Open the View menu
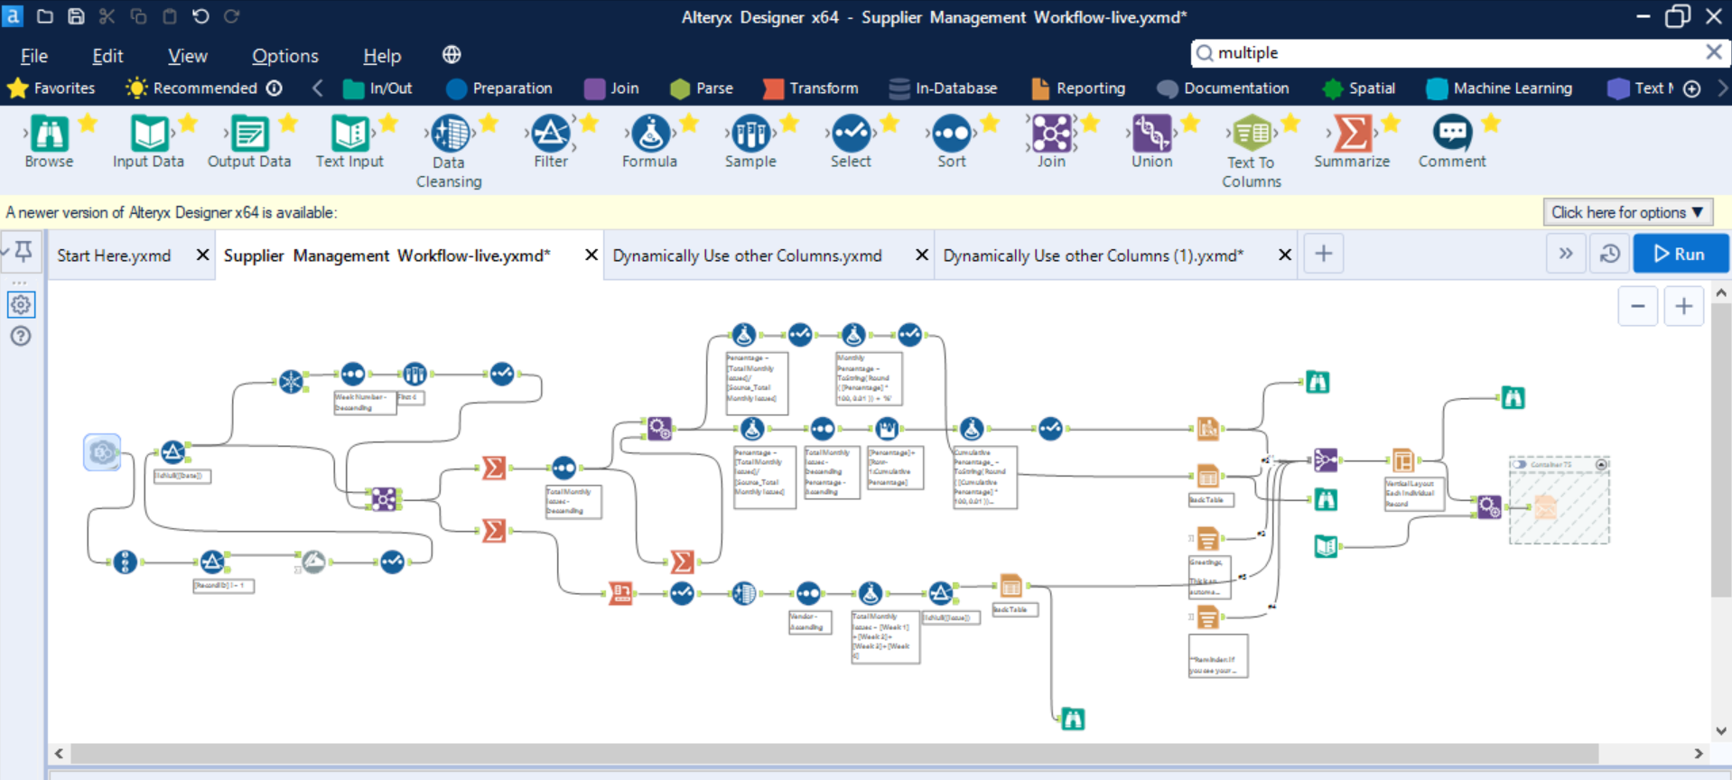 pos(188,56)
